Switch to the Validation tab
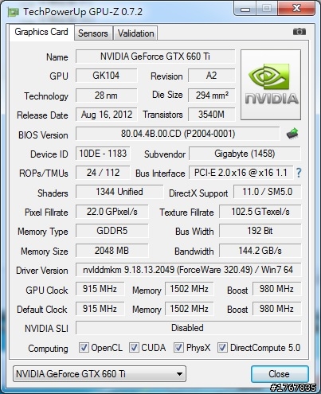Image resolution: width=321 pixels, height=394 pixels. click(135, 33)
